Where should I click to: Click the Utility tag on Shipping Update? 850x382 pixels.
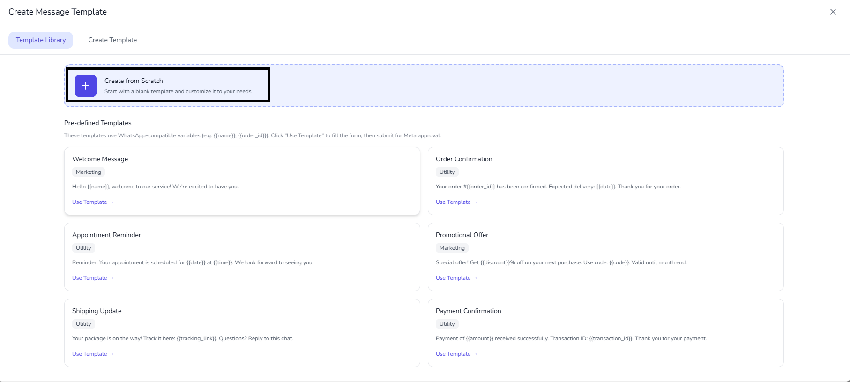coord(83,324)
